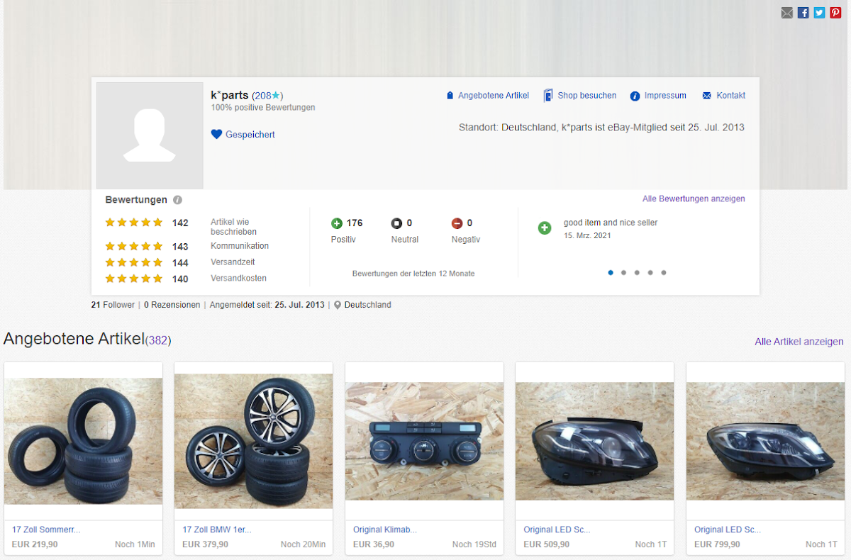Click the green plus beside review comment
Screen dimensions: 851x560
[545, 228]
